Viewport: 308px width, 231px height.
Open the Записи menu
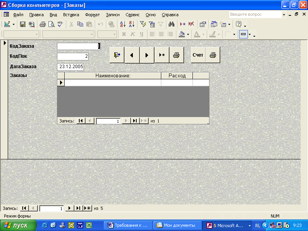(113, 15)
